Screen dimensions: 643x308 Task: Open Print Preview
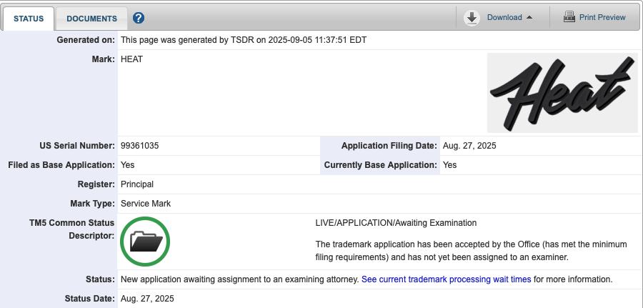602,17
